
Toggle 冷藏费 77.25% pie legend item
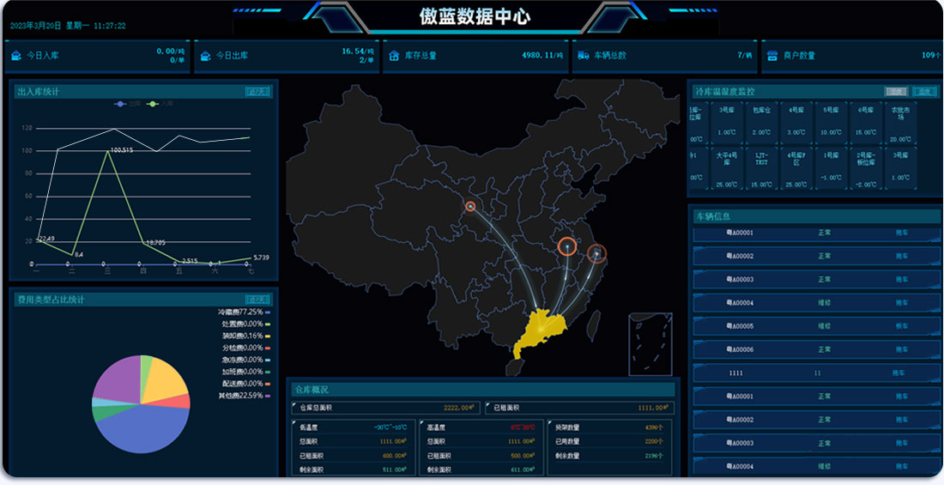(240, 312)
